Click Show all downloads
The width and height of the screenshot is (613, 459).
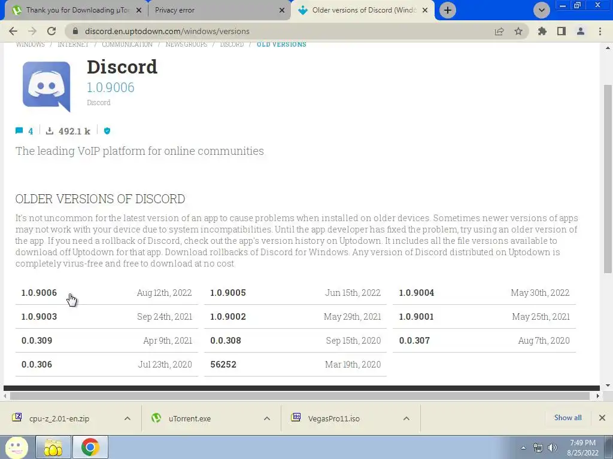(568, 418)
